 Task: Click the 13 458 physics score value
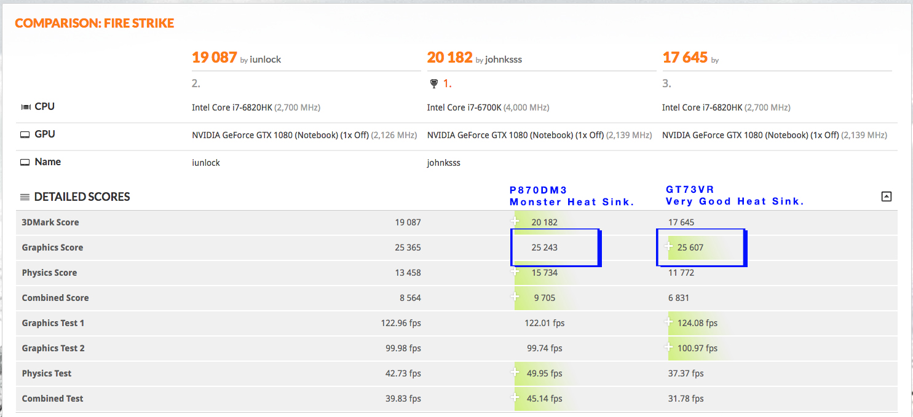(x=408, y=273)
